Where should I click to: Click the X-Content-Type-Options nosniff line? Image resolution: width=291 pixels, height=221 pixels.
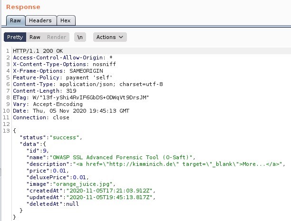(x=64, y=64)
